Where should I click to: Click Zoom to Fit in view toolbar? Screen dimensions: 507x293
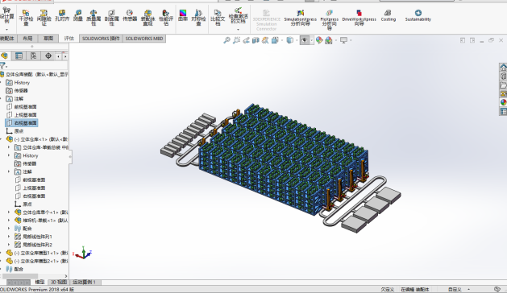[x=226, y=40]
